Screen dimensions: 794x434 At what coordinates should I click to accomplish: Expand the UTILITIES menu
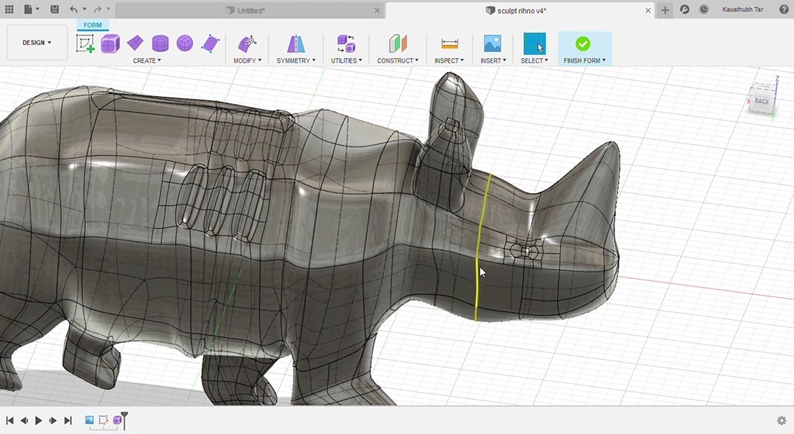347,60
